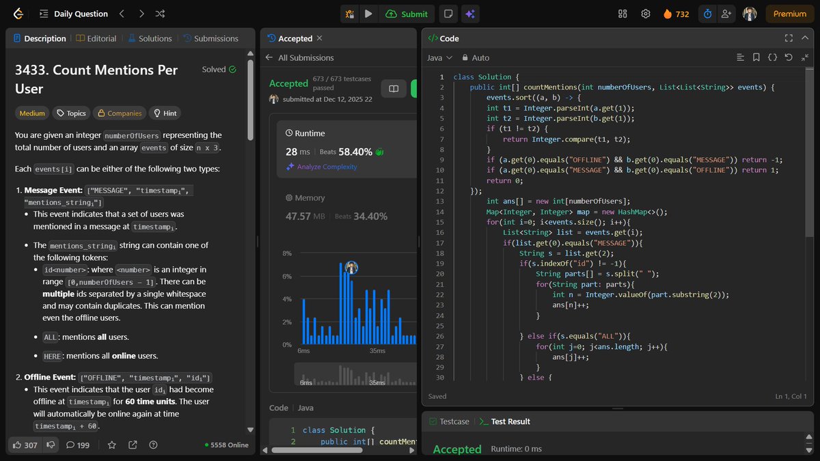Switch to the Description tab
This screenshot has height=461, width=820.
click(40, 38)
